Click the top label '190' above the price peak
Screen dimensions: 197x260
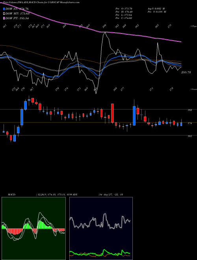coord(104,26)
